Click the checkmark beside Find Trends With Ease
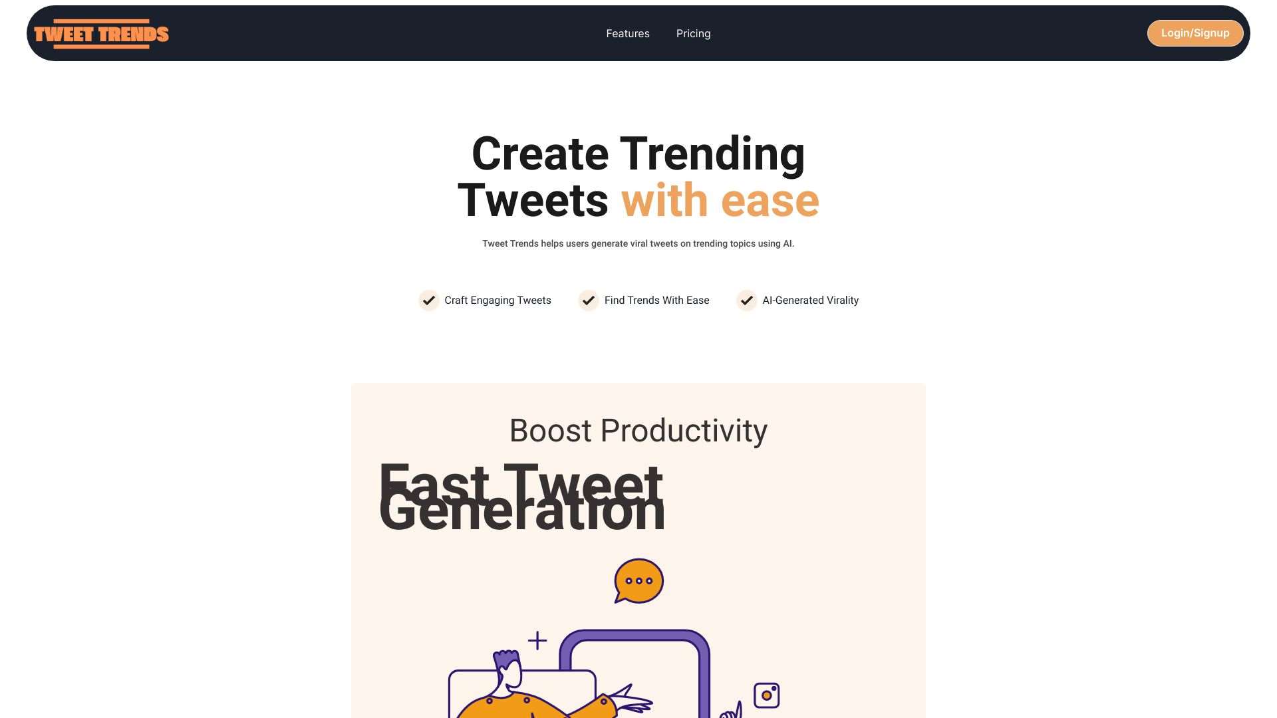Screen dimensions: 1277x718 [588, 300]
